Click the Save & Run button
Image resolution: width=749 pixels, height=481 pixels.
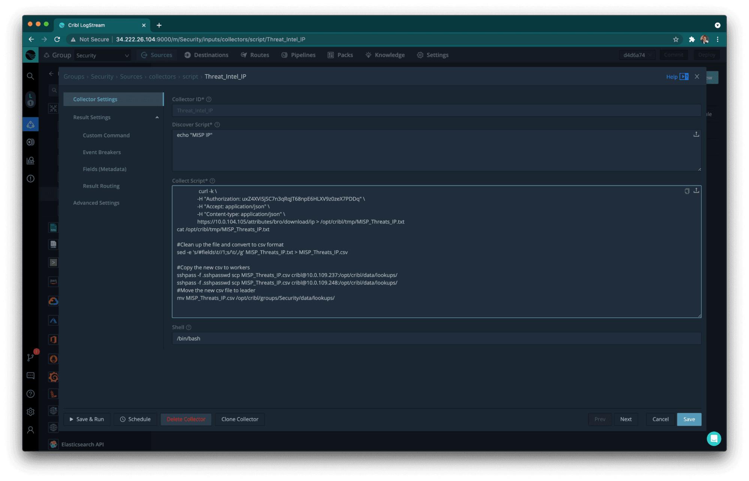(87, 419)
